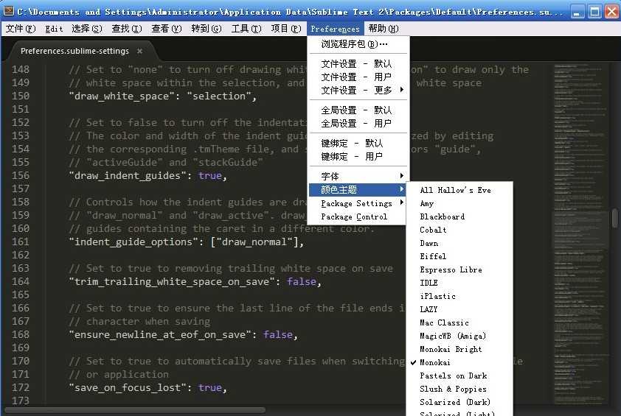Select MagicWB (Amiga) color theme
This screenshot has height=416, width=621.
(459, 336)
